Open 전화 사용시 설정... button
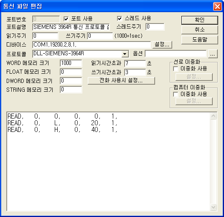Viewport: 224px width, 217px height. pyautogui.click(x=121, y=80)
